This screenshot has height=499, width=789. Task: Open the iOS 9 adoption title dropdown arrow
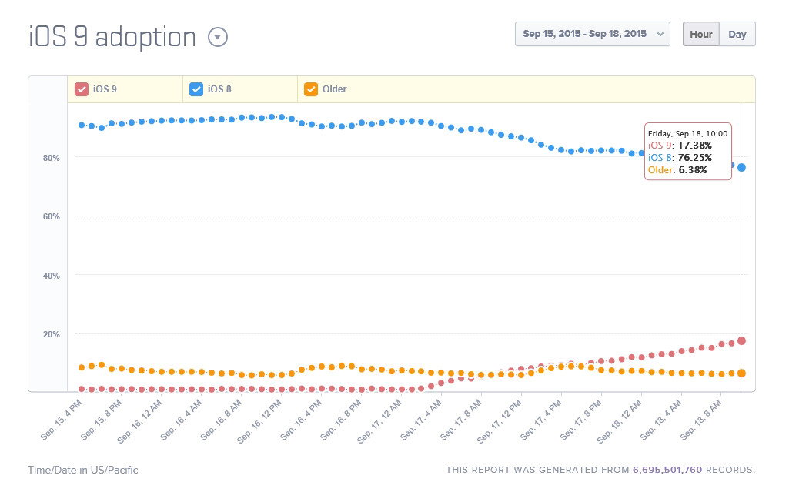[219, 38]
